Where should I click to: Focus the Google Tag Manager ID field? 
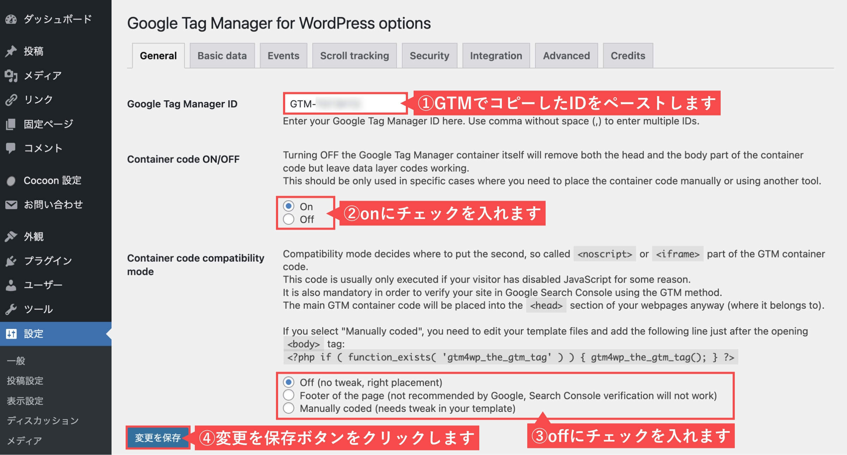point(346,104)
